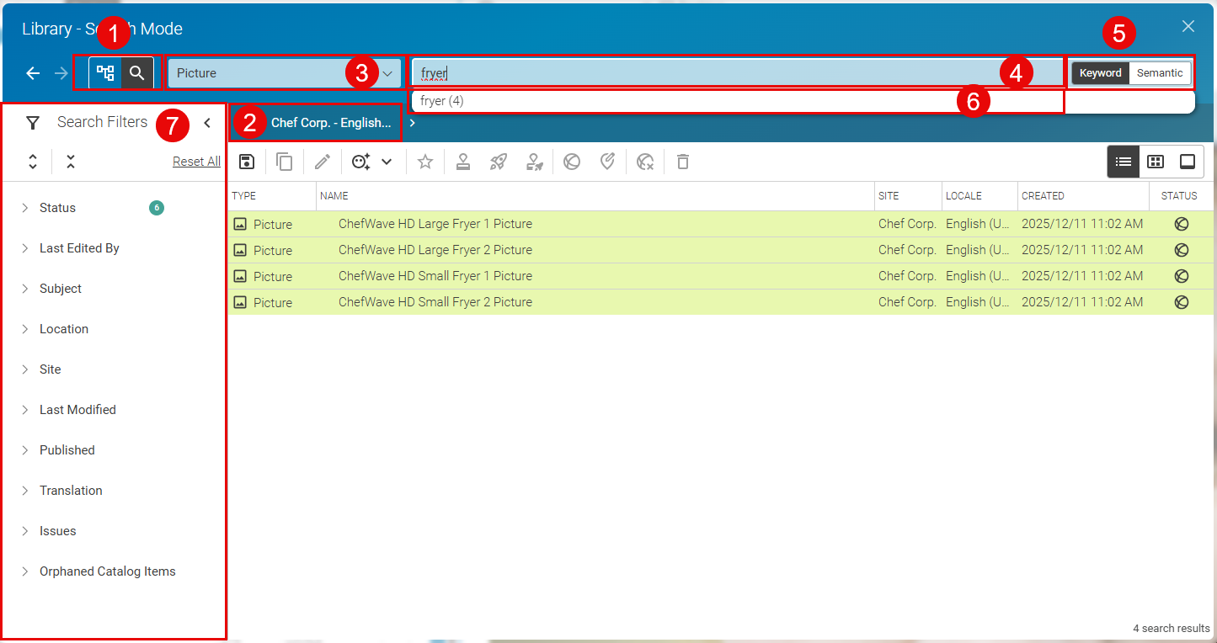
Task: Click the search magnifier icon next to tree view
Action: (x=136, y=73)
